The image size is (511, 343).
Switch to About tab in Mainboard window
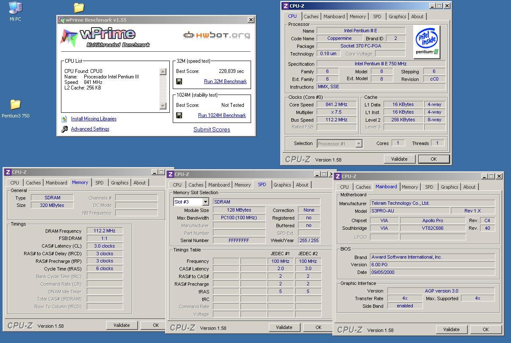469,187
